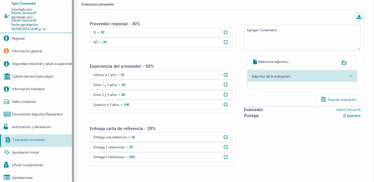Click the agent icon beside Oficial Cumplimiento
Image resolution: width=374 pixels, height=182 pixels.
tap(6, 165)
